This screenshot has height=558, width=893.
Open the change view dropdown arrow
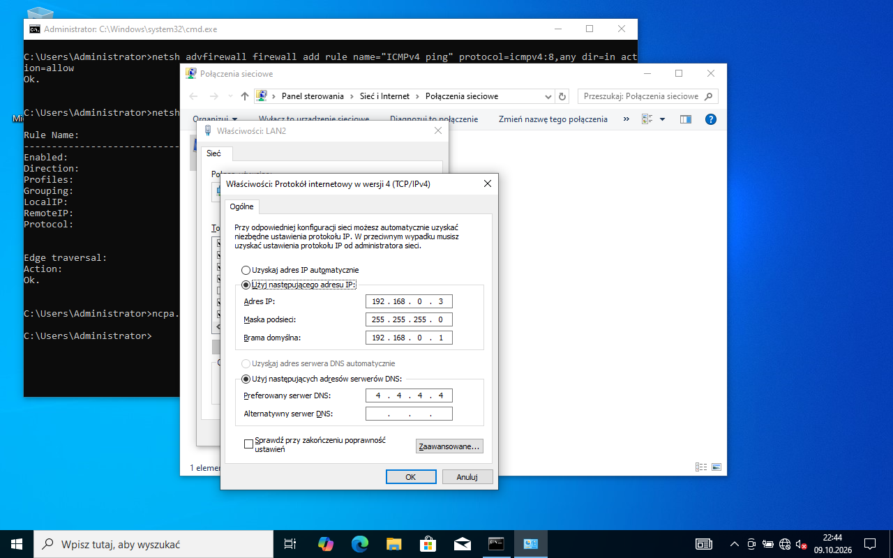tap(662, 119)
